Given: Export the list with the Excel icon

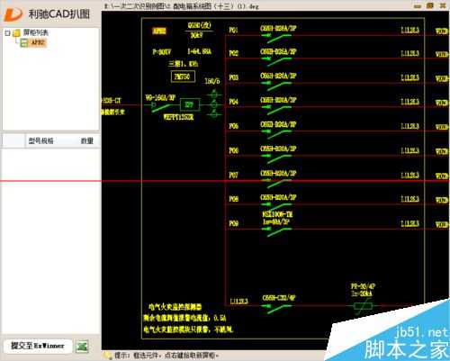Looking at the screenshot, I should tap(82, 347).
